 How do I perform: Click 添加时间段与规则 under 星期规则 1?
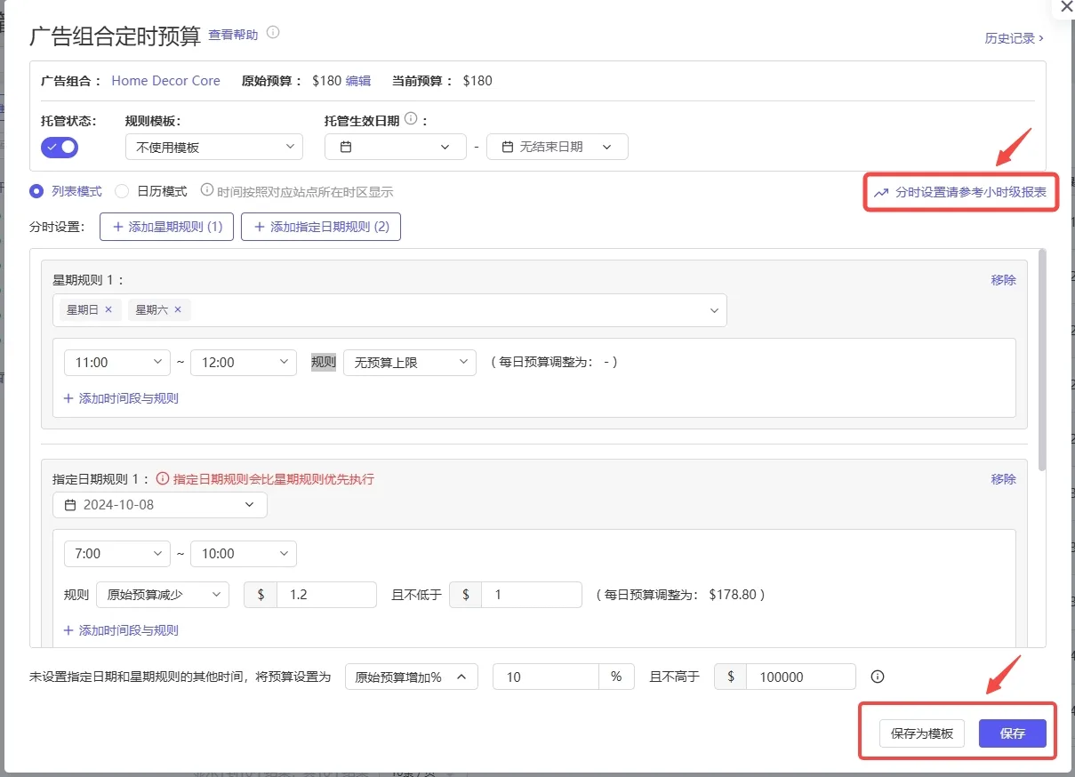click(x=121, y=398)
